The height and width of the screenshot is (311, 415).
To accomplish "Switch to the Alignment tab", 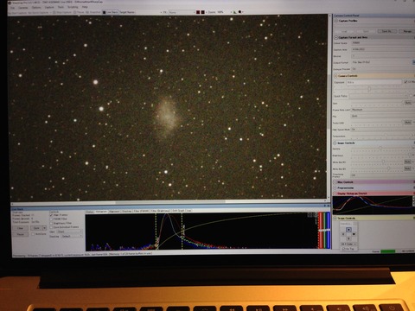I will [114, 212].
